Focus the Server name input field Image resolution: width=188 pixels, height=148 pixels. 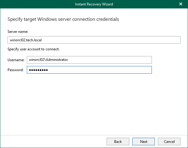point(94,40)
